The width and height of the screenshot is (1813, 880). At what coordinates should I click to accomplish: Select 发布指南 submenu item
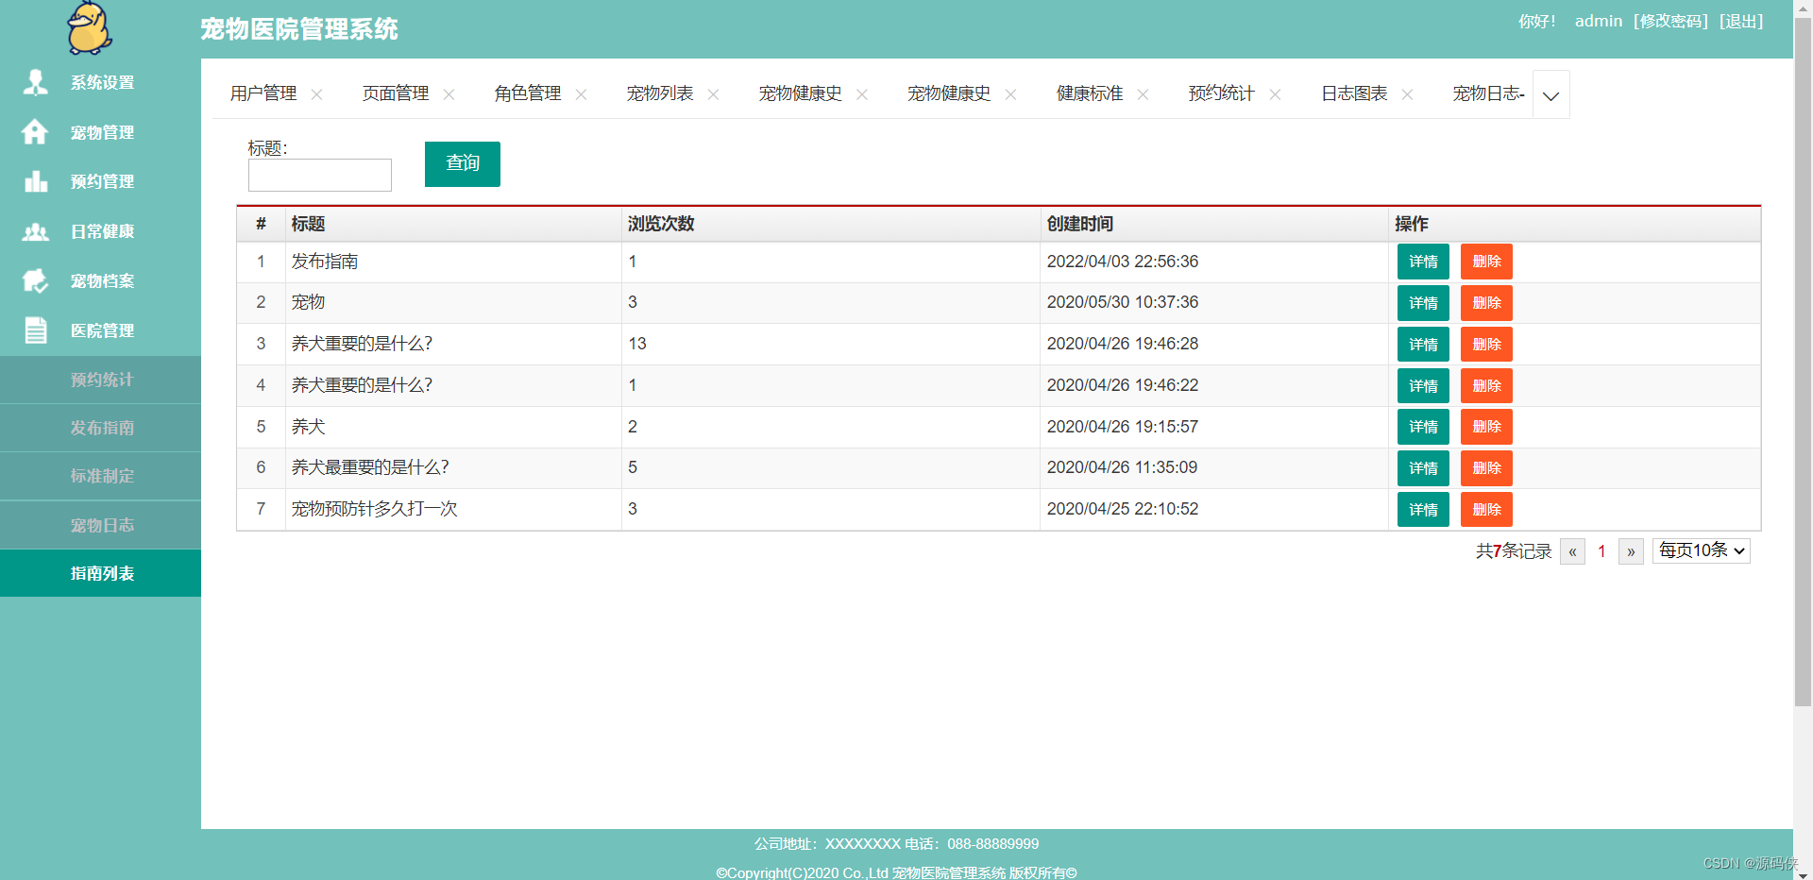pos(100,428)
